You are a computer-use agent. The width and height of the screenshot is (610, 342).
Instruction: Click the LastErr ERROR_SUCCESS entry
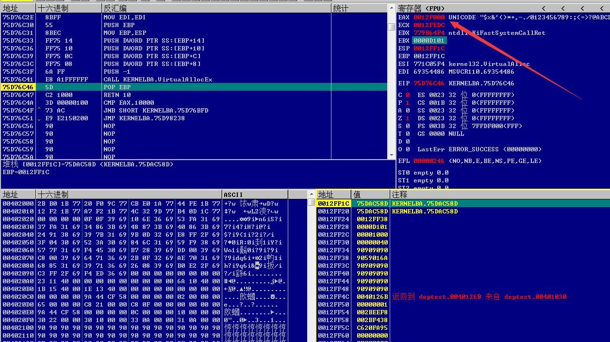click(x=479, y=149)
